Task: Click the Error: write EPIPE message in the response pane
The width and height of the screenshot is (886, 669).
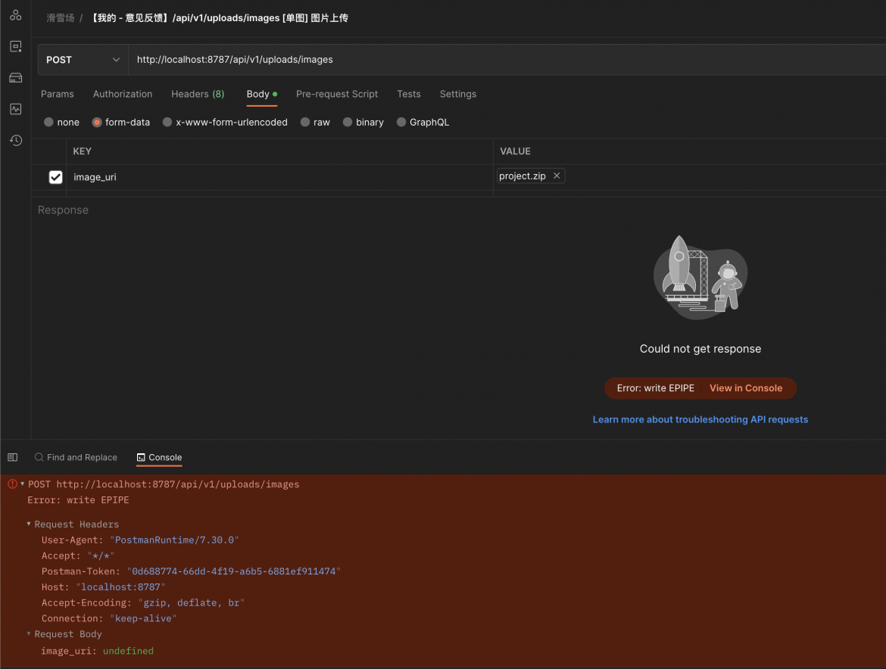Action: click(656, 387)
